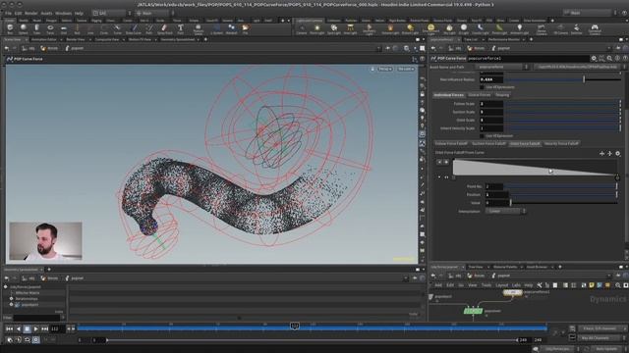Open the Velocity Force Falloff tab
Viewport: 629px width, 353px height.
pyautogui.click(x=561, y=143)
